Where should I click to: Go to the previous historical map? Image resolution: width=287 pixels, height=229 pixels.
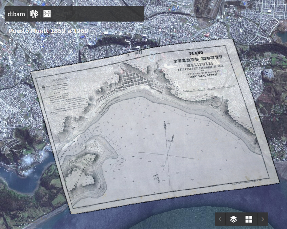coord(220,219)
